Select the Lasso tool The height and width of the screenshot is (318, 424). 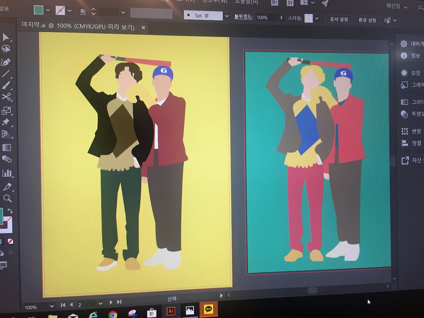(x=6, y=49)
